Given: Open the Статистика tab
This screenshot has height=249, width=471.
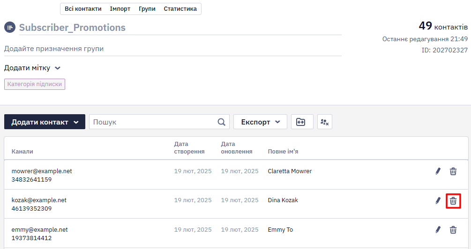Looking at the screenshot, I should [180, 9].
